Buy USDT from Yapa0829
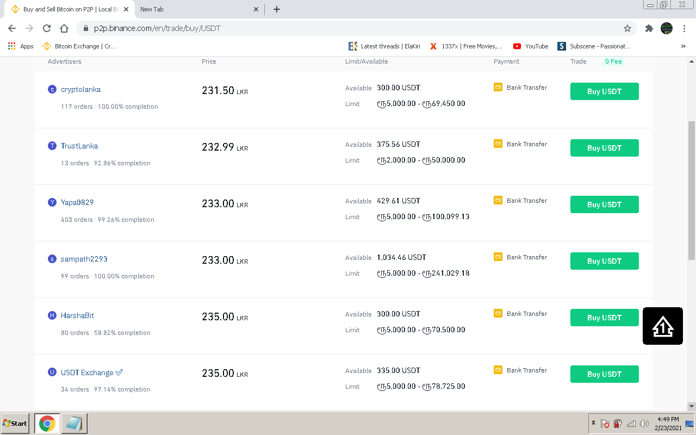This screenshot has width=696, height=435. [x=604, y=204]
